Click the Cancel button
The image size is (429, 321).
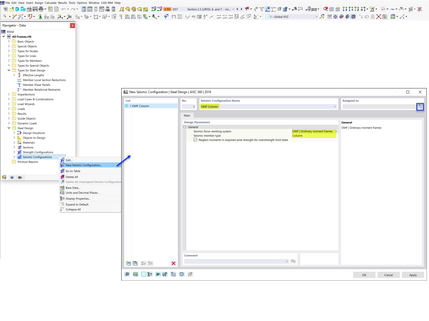click(389, 275)
